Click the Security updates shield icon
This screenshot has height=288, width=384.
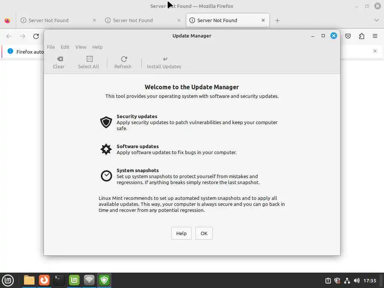click(106, 122)
